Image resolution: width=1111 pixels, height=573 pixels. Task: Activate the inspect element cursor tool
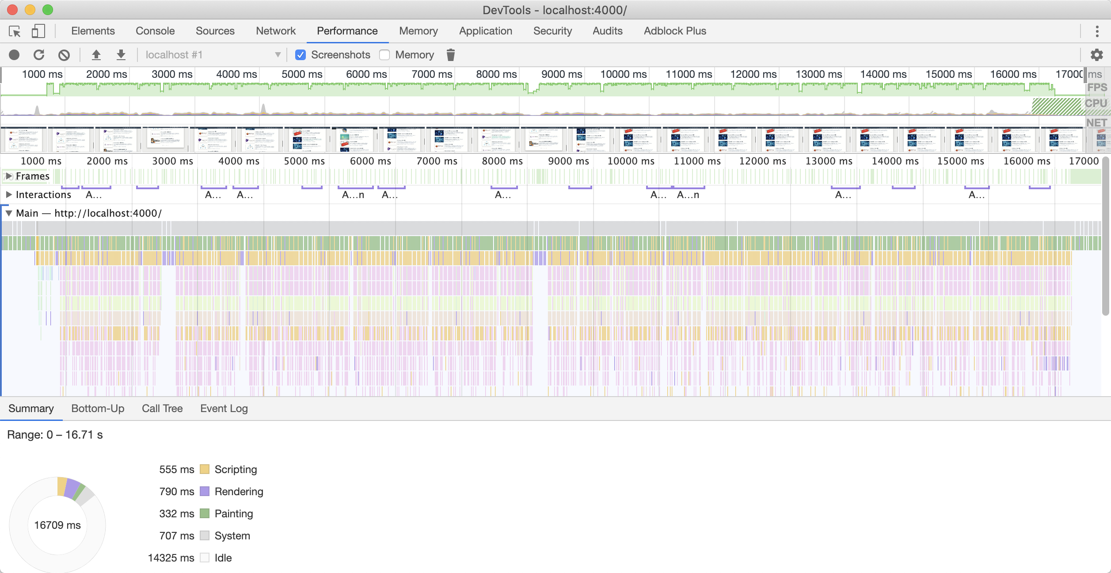[x=15, y=31]
